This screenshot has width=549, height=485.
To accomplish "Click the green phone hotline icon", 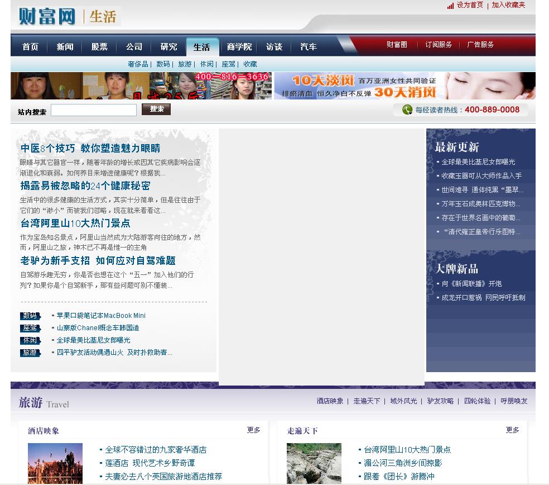I will click(x=407, y=110).
